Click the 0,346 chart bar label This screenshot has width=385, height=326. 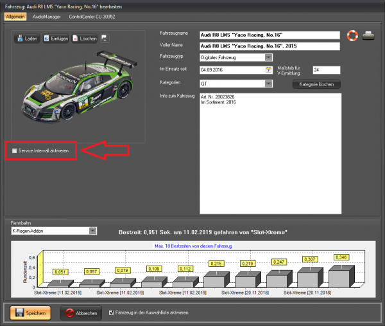(x=341, y=257)
